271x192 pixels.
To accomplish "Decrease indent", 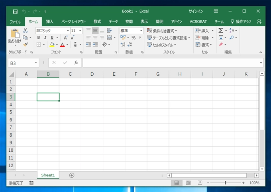I will (x=88, y=45).
